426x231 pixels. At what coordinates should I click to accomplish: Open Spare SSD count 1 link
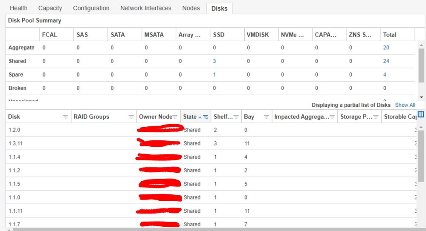click(214, 74)
